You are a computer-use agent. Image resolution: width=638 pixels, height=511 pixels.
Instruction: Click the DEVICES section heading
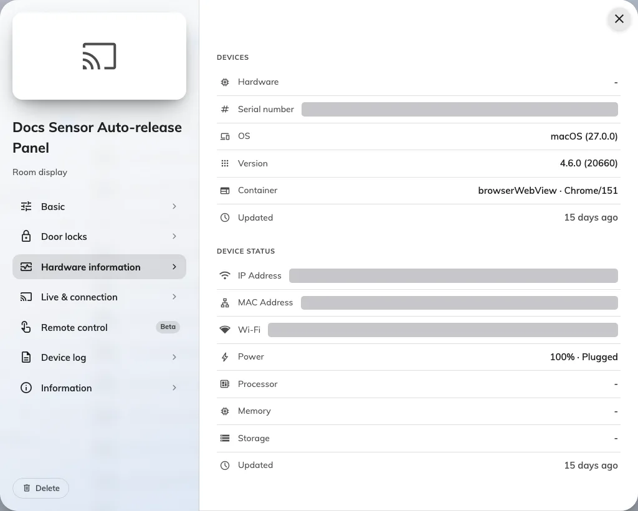(x=233, y=57)
